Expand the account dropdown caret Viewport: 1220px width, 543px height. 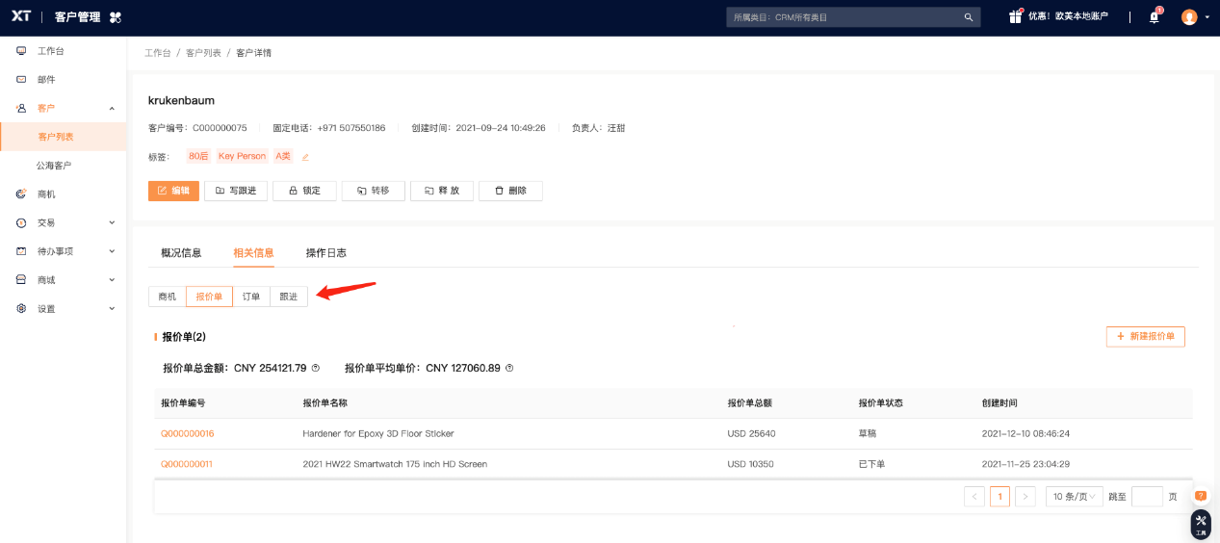(x=1207, y=17)
